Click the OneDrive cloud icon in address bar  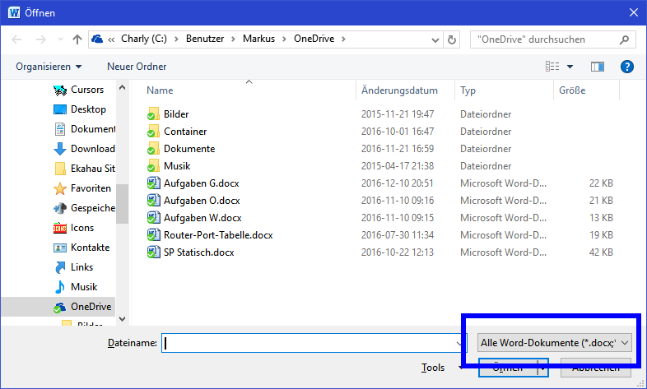(97, 39)
